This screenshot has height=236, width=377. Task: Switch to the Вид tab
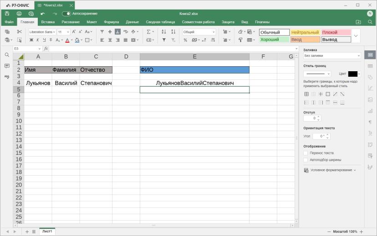[245, 22]
